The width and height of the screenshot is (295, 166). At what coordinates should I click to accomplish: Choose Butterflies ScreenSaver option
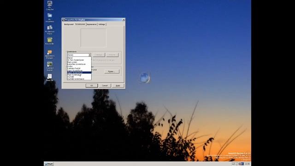[x=79, y=64]
